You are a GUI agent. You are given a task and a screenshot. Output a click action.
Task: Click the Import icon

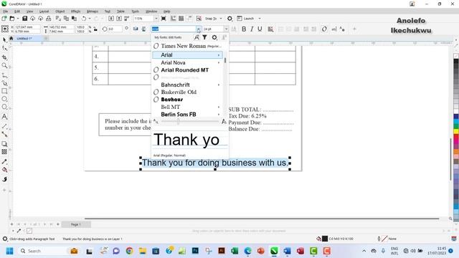click(x=111, y=19)
